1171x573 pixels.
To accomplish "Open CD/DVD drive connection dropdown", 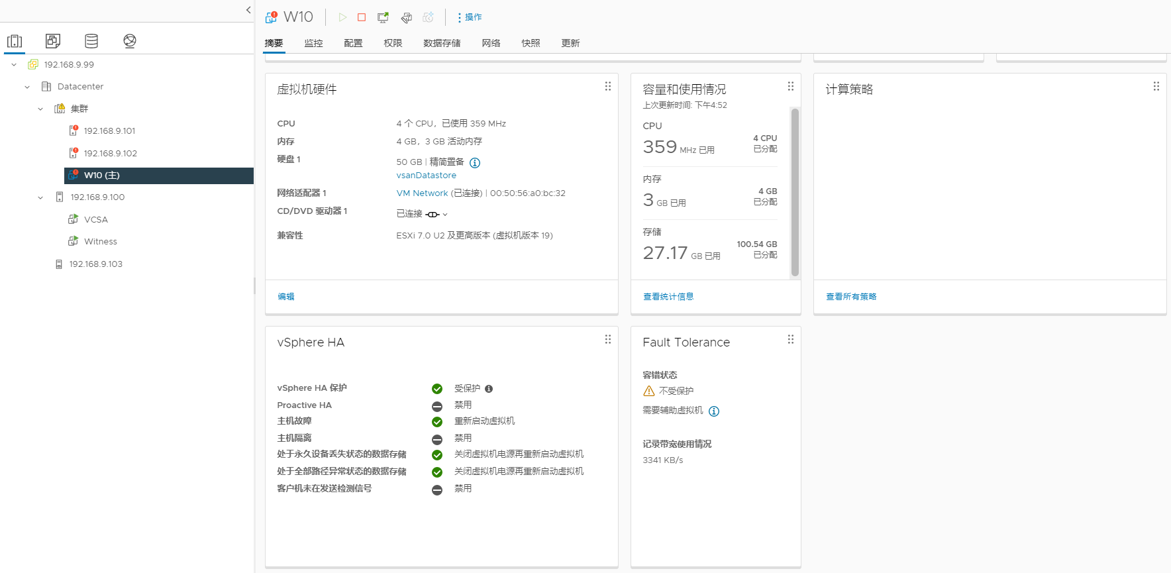I will [437, 214].
